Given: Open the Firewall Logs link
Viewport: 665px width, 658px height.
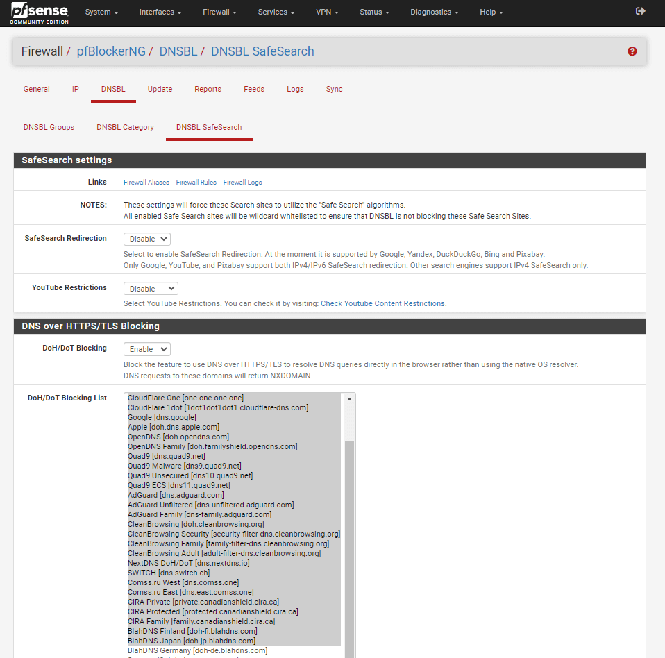Looking at the screenshot, I should tap(242, 183).
